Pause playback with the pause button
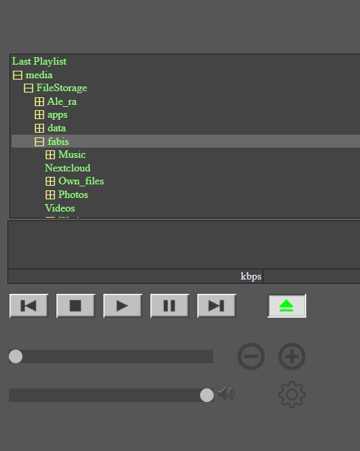Screen dimensions: 360x451 click(x=169, y=305)
